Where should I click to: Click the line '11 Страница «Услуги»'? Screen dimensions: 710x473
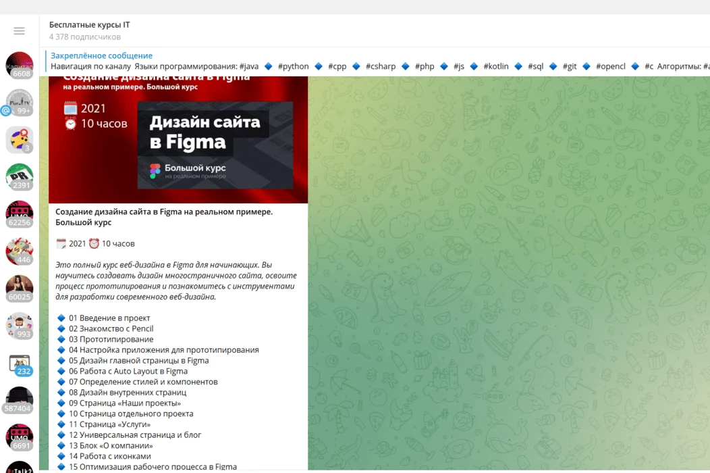click(109, 424)
